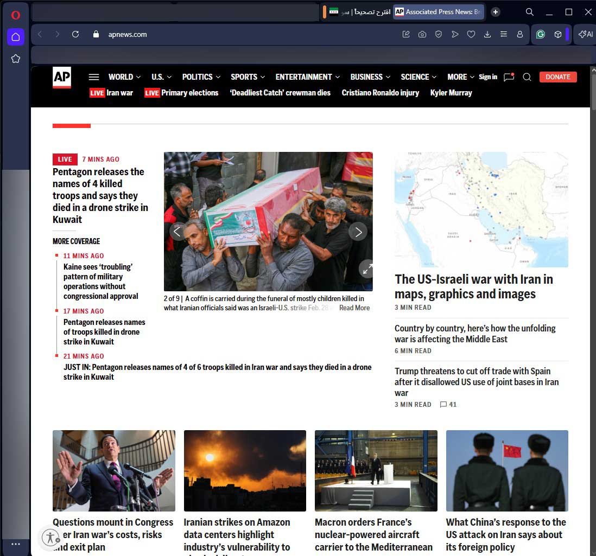Expand the MORE navigation dropdown

460,77
